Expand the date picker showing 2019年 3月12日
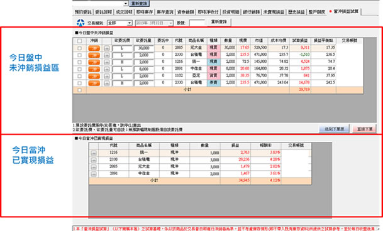This screenshot has height=231, width=383. click(x=154, y=23)
